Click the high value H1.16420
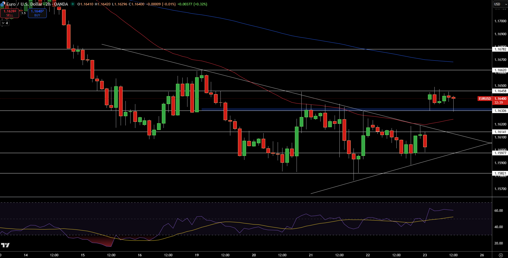508x258 pixels. pos(103,4)
